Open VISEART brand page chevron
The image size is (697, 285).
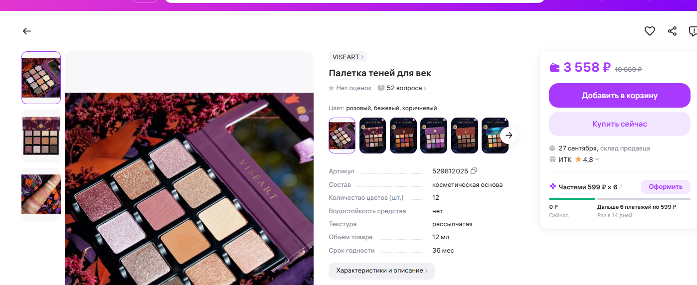[x=362, y=57]
